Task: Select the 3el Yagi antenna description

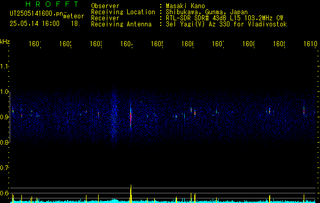Action: 226,24
